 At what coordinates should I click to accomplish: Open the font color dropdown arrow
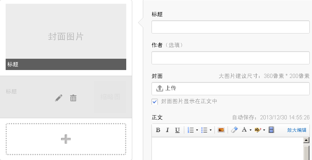coord(251,130)
